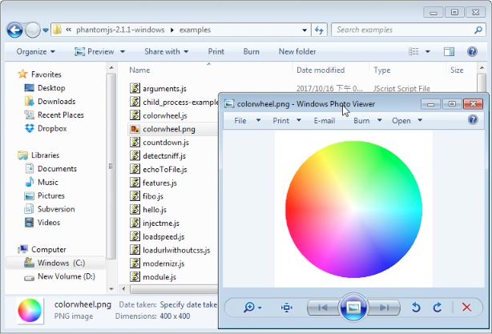Click the Photo Viewer help icon
Screen dimensions: 492x334
click(x=473, y=119)
